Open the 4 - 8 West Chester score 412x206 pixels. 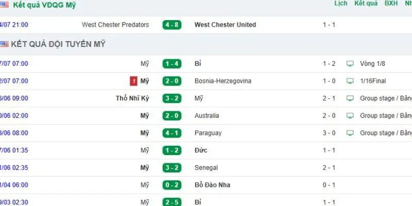tap(172, 25)
